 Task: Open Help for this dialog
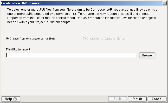point(11,99)
